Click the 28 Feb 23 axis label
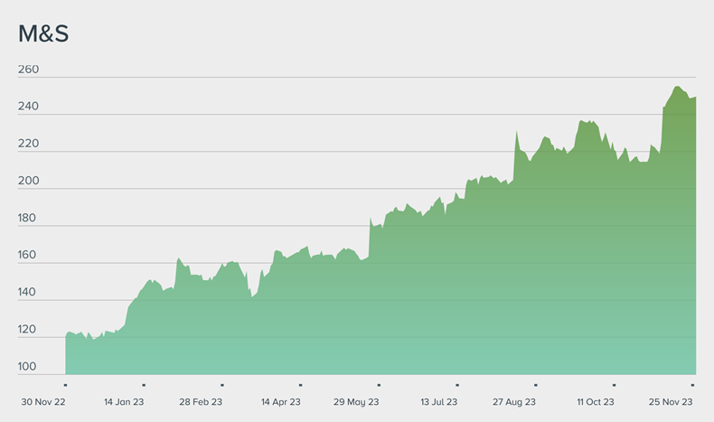Screen dimensions: 714x422 [x=202, y=402]
